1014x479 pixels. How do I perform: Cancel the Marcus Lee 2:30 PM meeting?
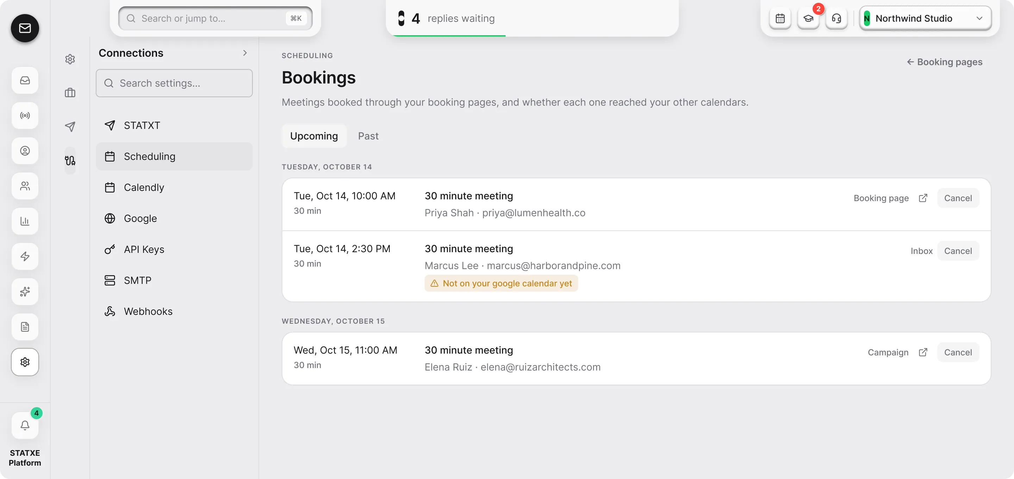958,251
